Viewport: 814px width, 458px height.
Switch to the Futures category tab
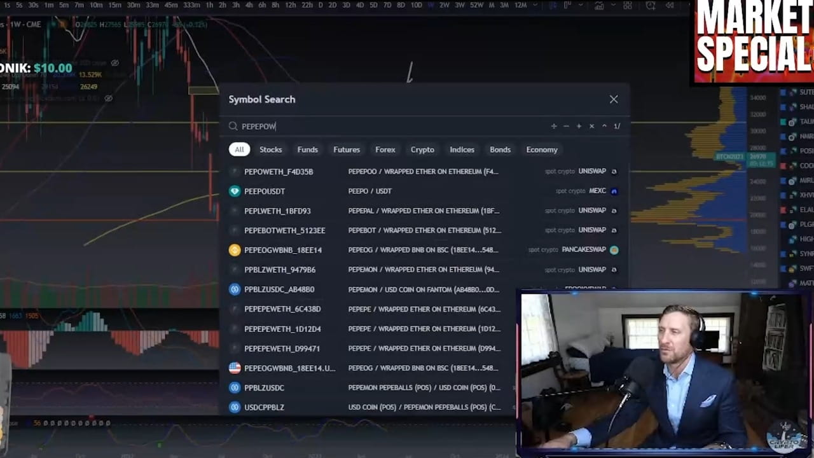pos(346,149)
